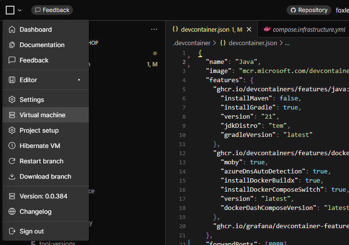The image size is (349, 245).
Task: Click the Documentation pages icon
Action: pos(12,45)
